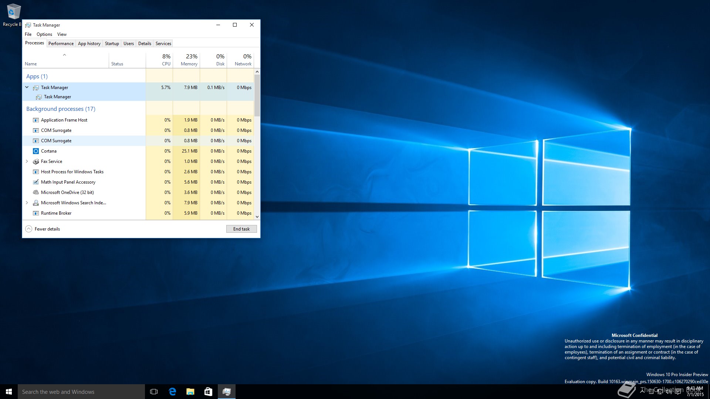
Task: Click the Application Frame Host icon
Action: coord(36,120)
